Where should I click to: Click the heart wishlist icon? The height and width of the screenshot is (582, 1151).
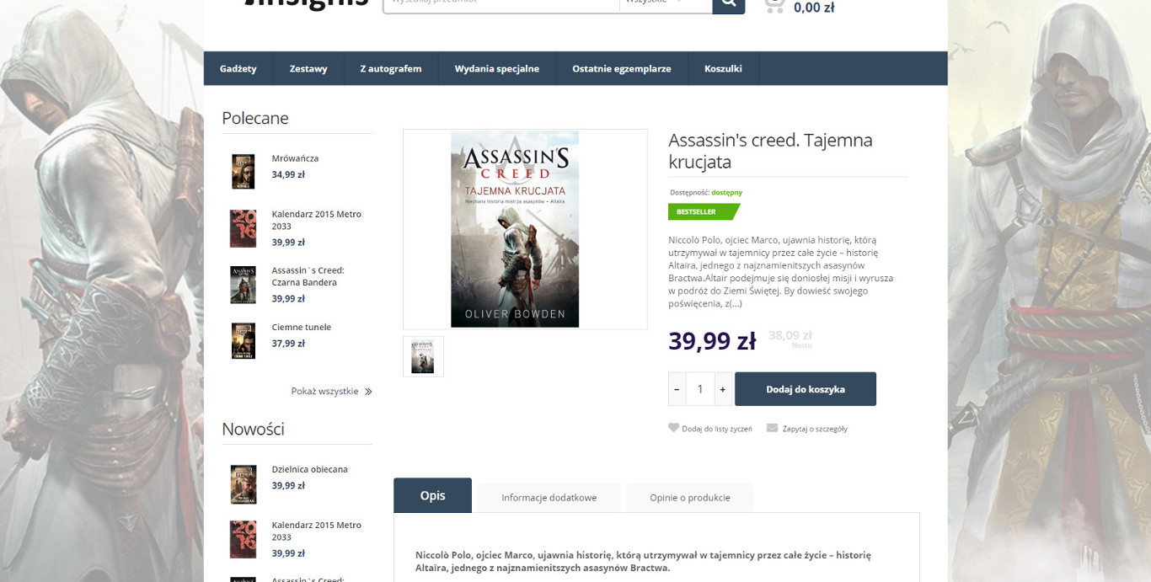pyautogui.click(x=673, y=428)
